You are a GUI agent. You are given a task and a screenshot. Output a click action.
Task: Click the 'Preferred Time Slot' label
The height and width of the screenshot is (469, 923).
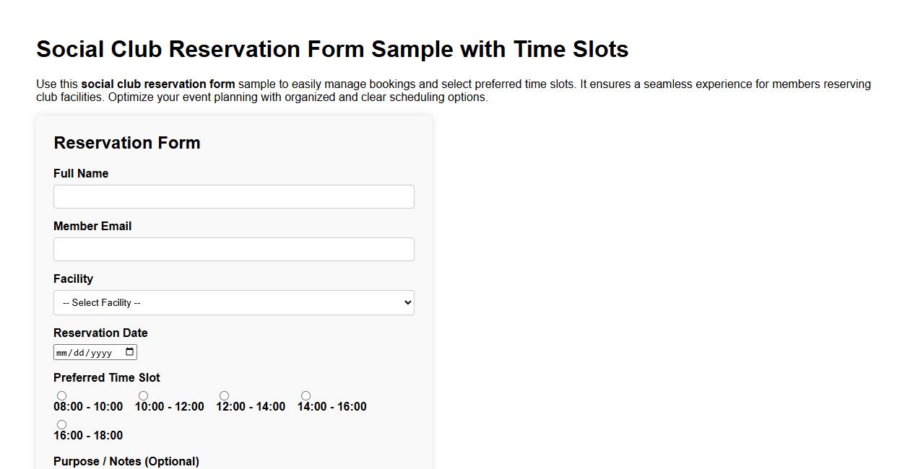pos(106,377)
